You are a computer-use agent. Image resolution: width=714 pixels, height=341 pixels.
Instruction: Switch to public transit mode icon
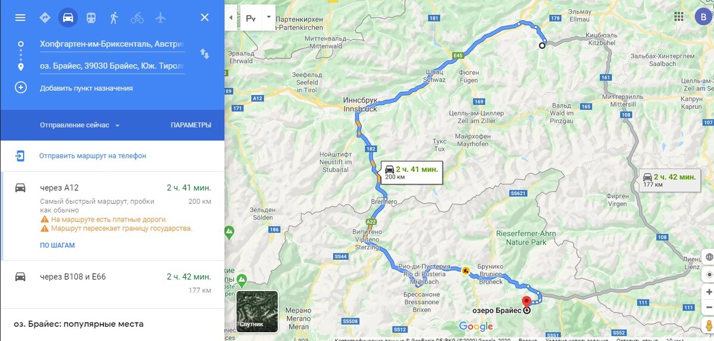[x=90, y=17]
